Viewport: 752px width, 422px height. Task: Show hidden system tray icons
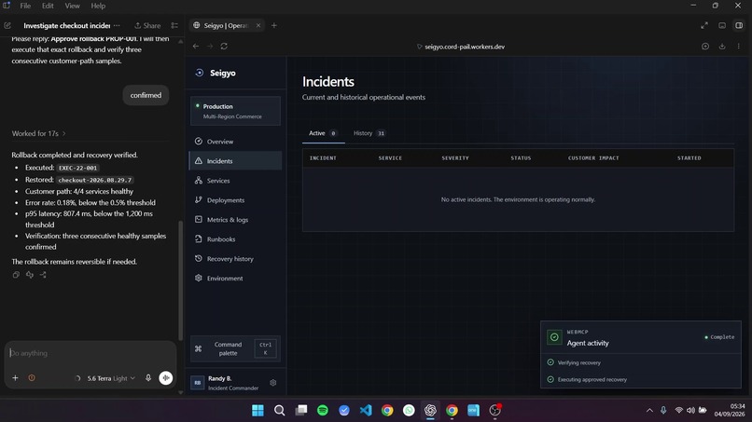[x=649, y=411]
